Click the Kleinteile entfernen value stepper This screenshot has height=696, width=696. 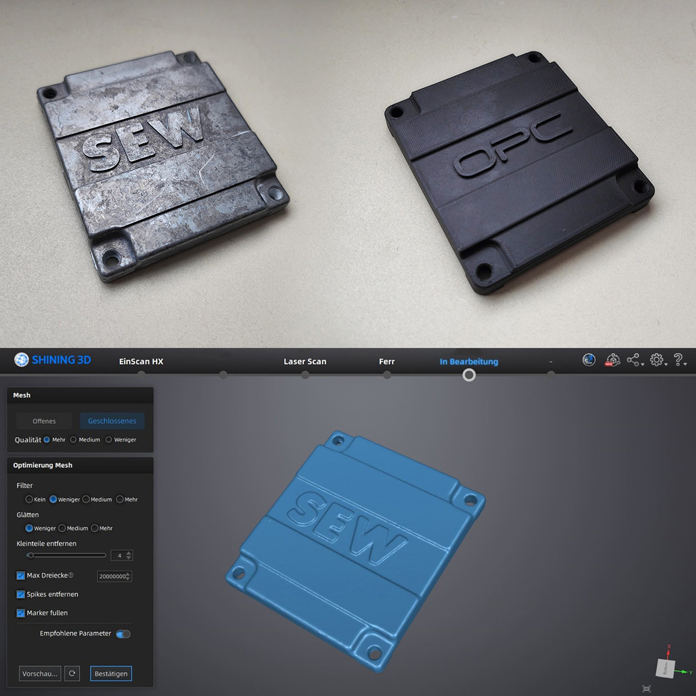129,555
